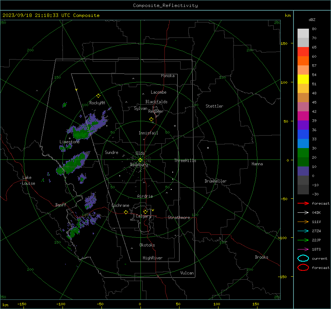Click the Airdrie city label

point(145,196)
